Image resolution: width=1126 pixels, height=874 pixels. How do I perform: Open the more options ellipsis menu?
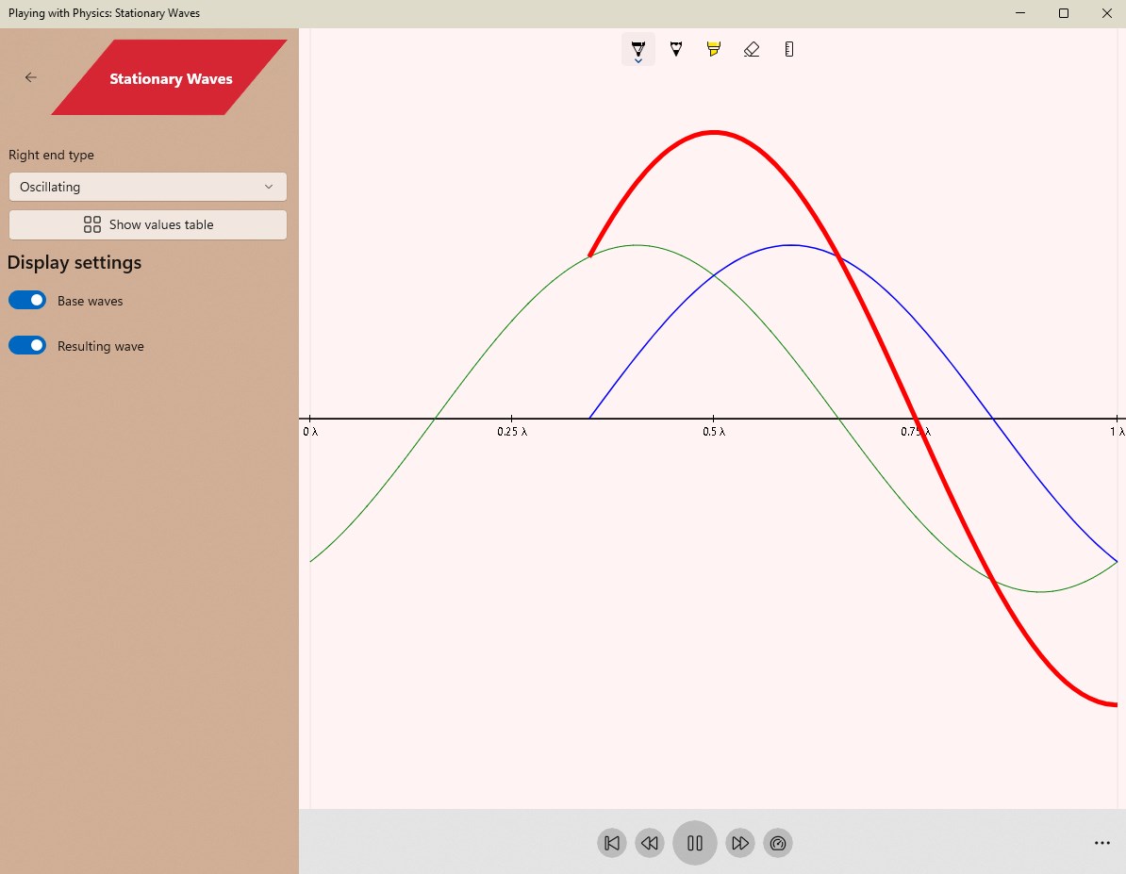tap(1101, 843)
